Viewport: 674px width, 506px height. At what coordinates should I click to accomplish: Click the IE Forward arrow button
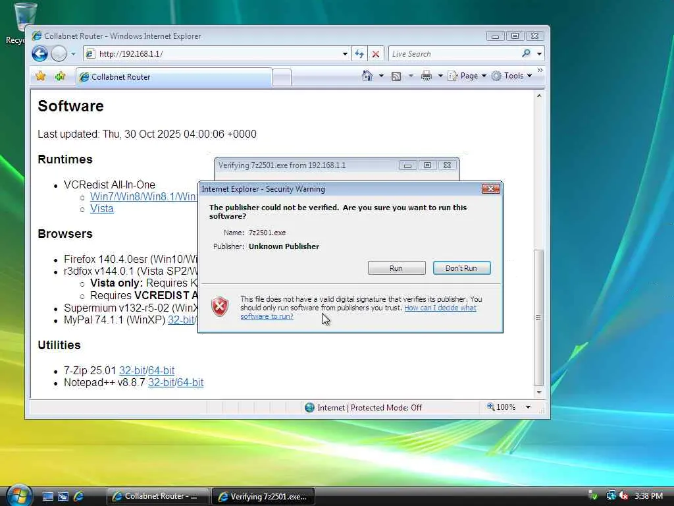(x=59, y=54)
